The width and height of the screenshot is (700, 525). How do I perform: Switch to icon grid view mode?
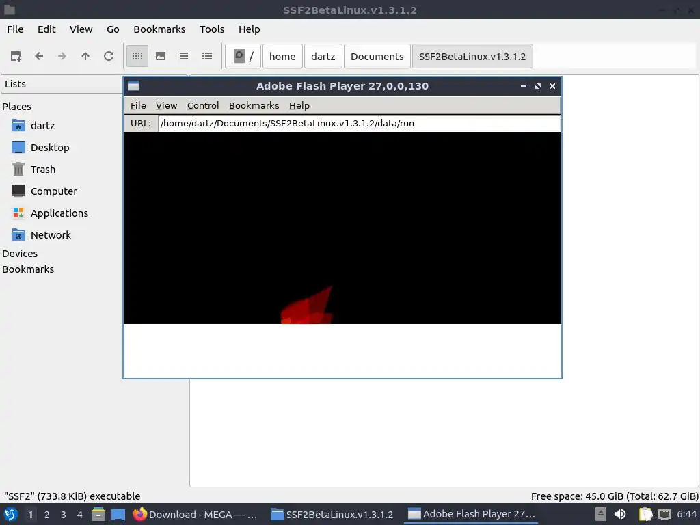tap(137, 56)
